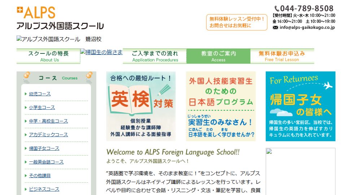Viewport: 361px width, 195px height.
Task: Open the アカデミックコース link
Action: pos(48,135)
